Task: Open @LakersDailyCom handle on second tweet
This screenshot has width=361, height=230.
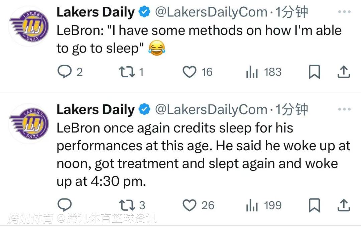Action: pos(211,110)
